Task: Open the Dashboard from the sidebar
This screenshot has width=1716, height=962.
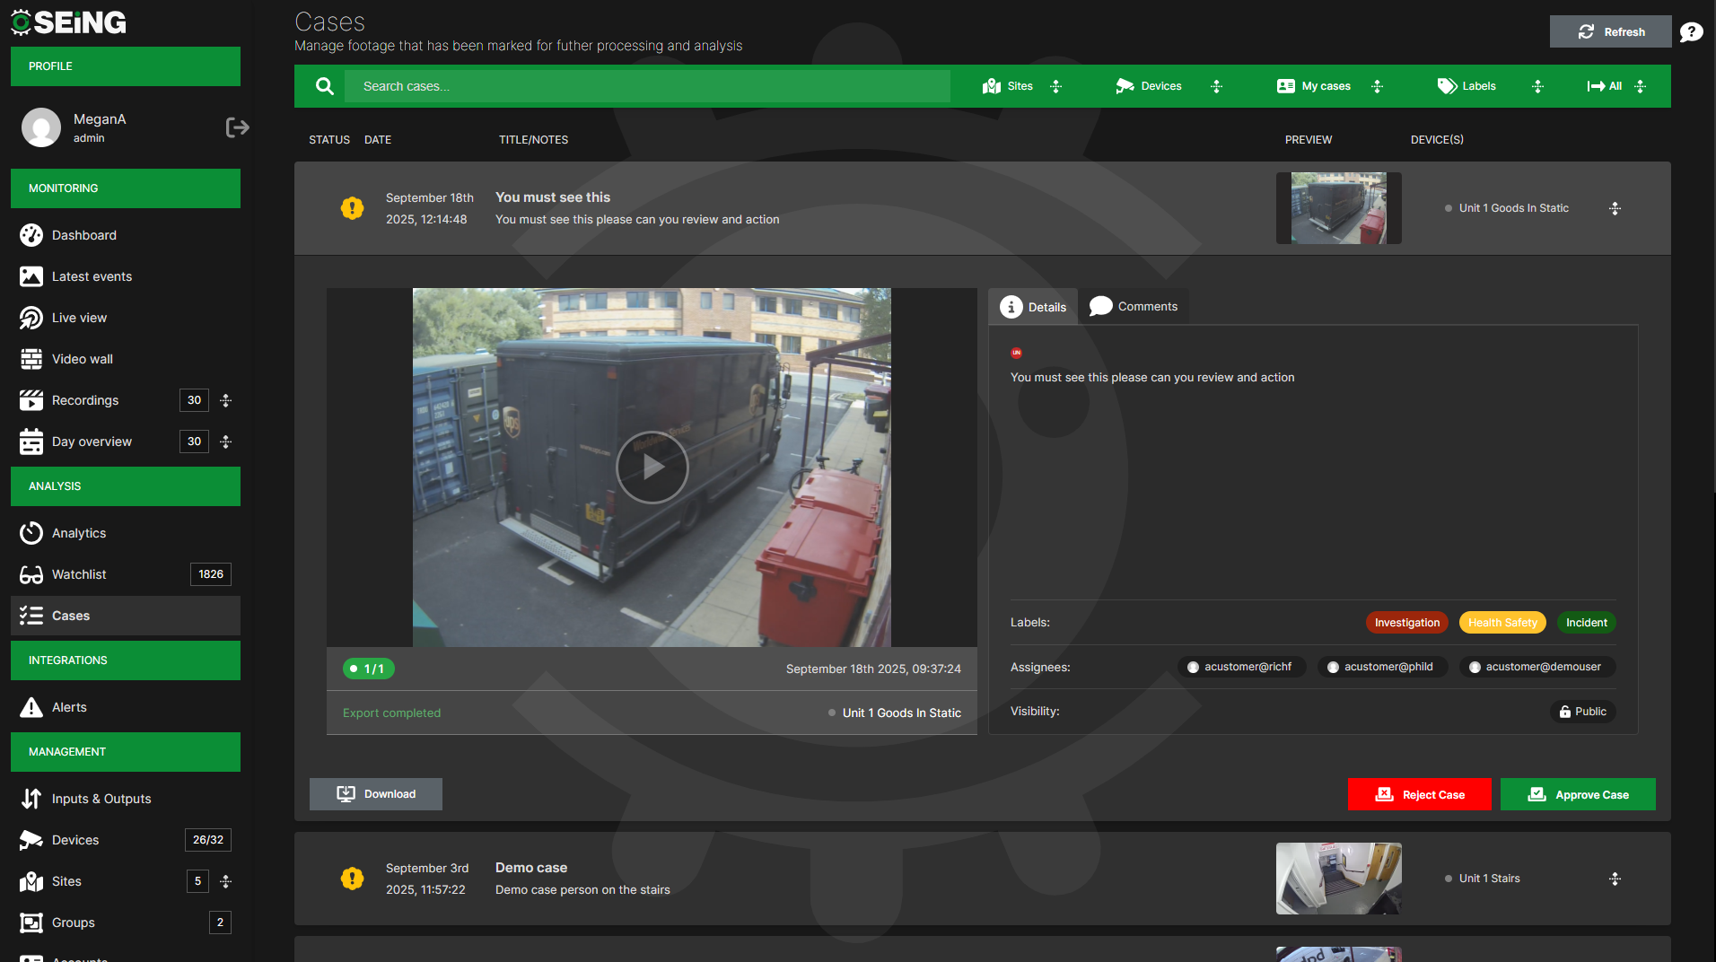Action: (83, 235)
